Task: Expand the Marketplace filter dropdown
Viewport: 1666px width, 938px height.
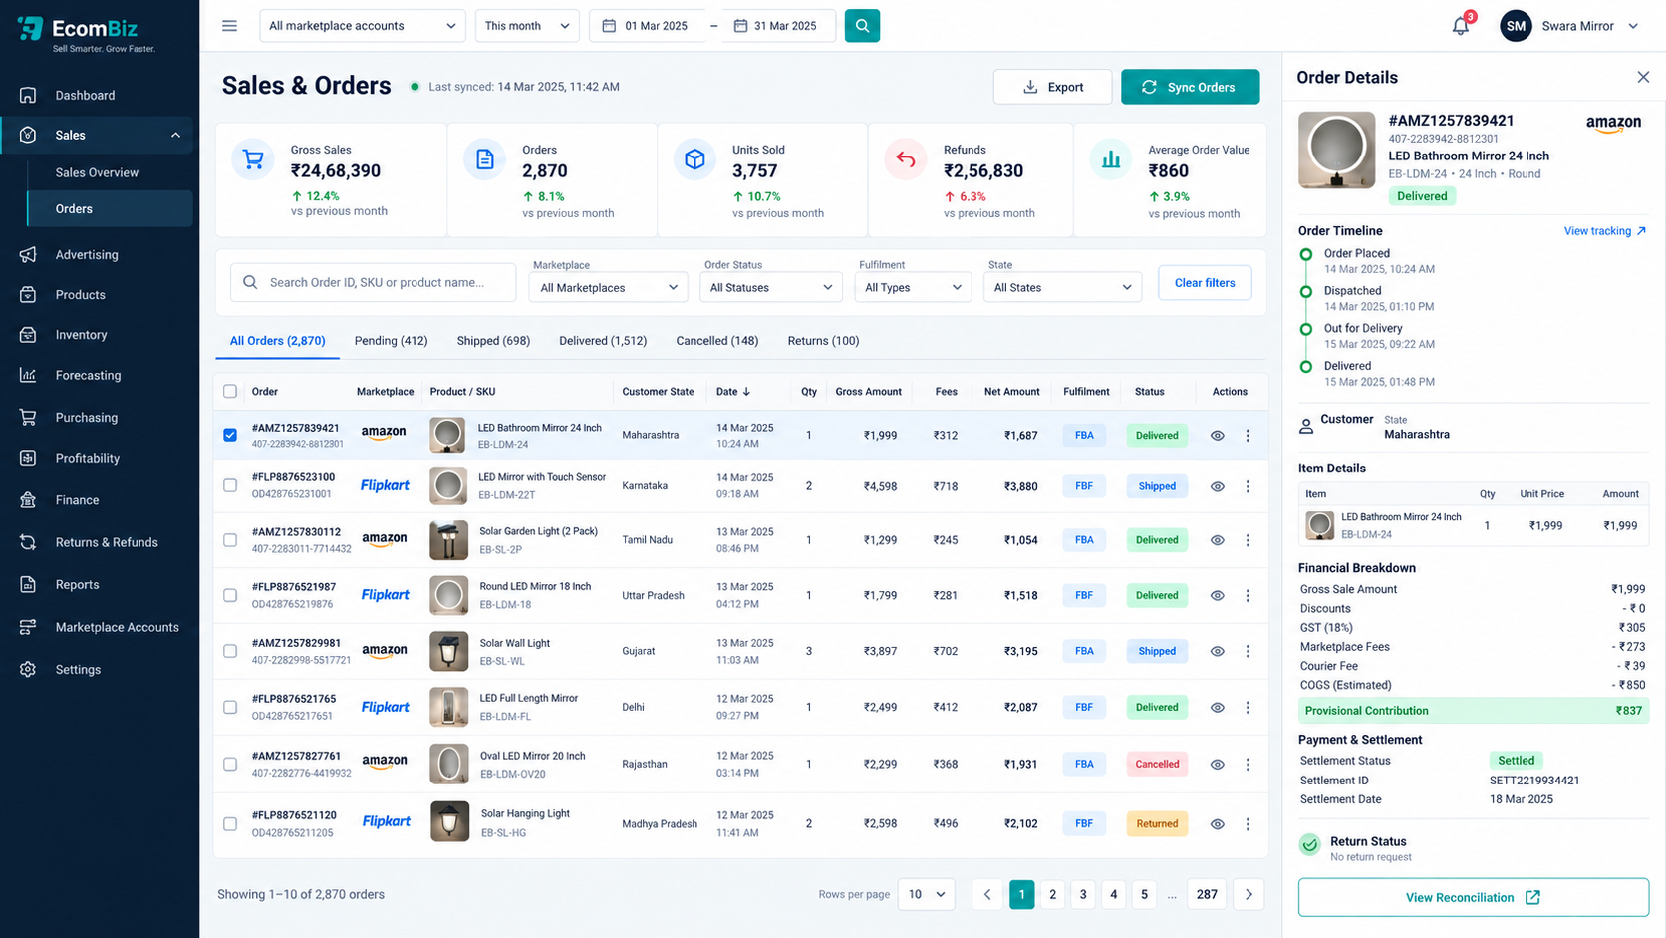Action: click(x=610, y=287)
